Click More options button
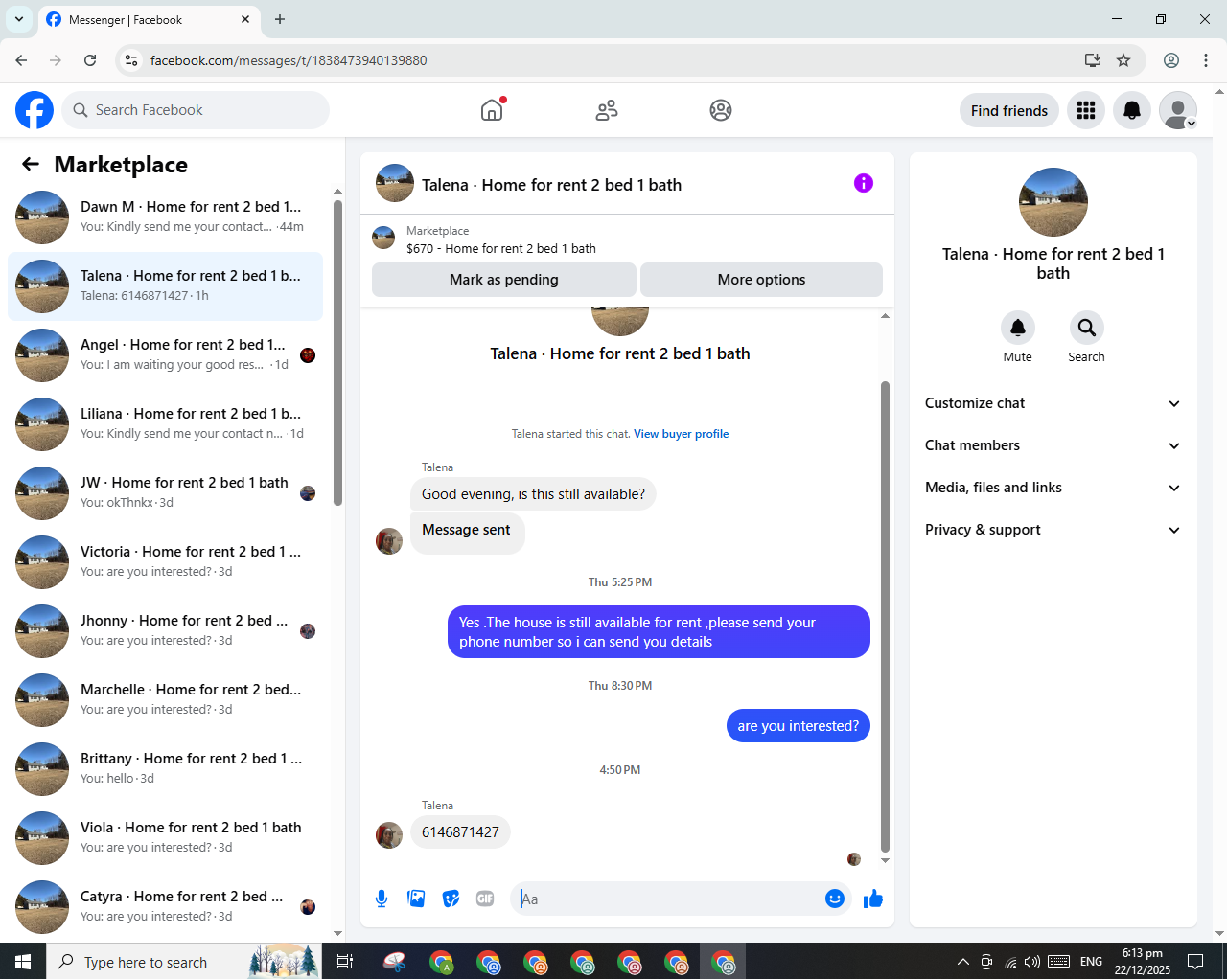 tap(761, 280)
